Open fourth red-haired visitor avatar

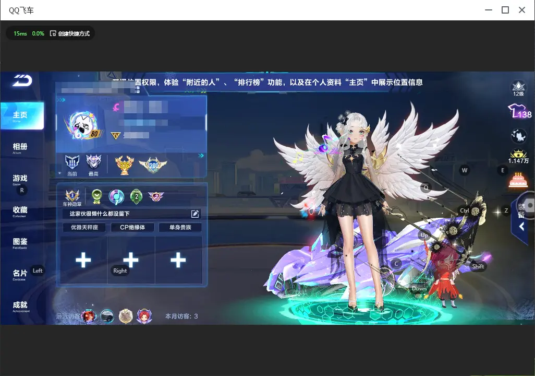pos(144,316)
